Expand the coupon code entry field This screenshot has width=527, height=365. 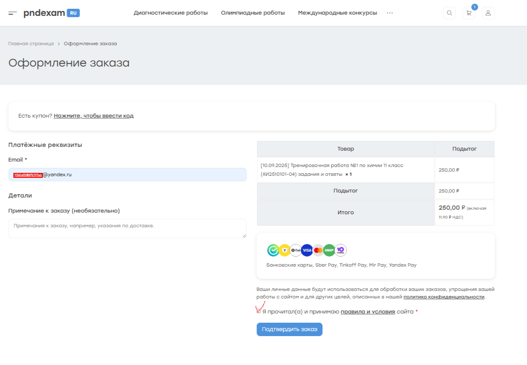click(93, 116)
